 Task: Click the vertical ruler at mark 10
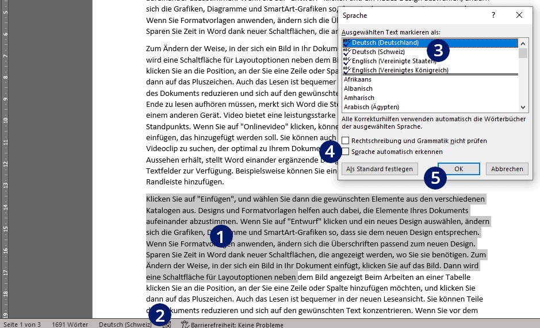coord(5,121)
